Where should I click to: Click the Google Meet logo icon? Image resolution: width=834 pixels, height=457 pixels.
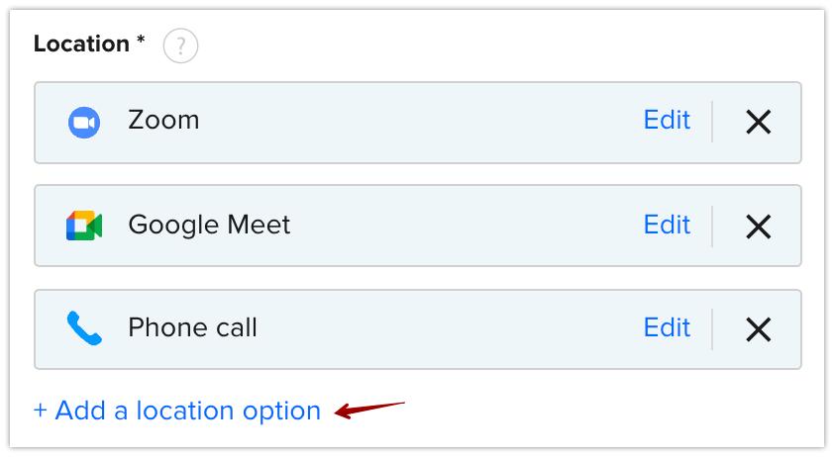coord(84,226)
